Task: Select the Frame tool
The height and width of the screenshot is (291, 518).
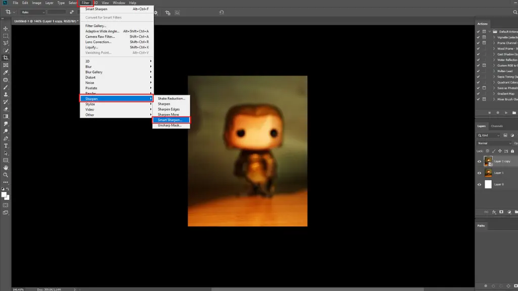Action: [6, 65]
